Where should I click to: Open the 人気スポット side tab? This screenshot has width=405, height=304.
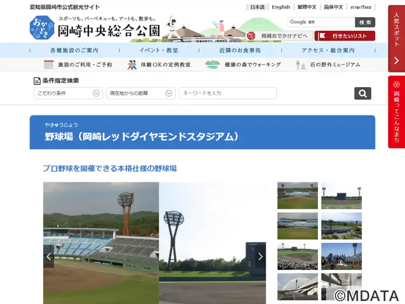click(x=396, y=39)
